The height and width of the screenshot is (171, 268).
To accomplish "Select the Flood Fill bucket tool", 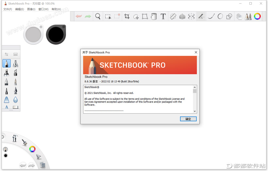I will pyautogui.click(x=154, y=16).
